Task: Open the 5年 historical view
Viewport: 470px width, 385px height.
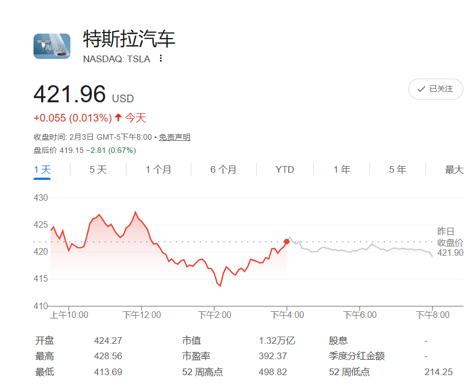Action: pos(397,170)
